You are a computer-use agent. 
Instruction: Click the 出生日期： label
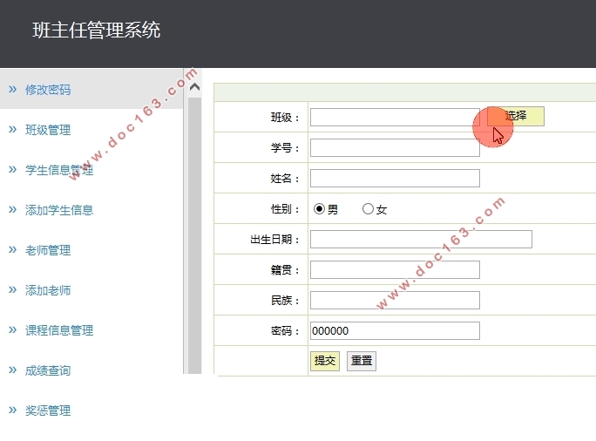pos(274,240)
